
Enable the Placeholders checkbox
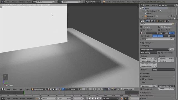point(142,30)
